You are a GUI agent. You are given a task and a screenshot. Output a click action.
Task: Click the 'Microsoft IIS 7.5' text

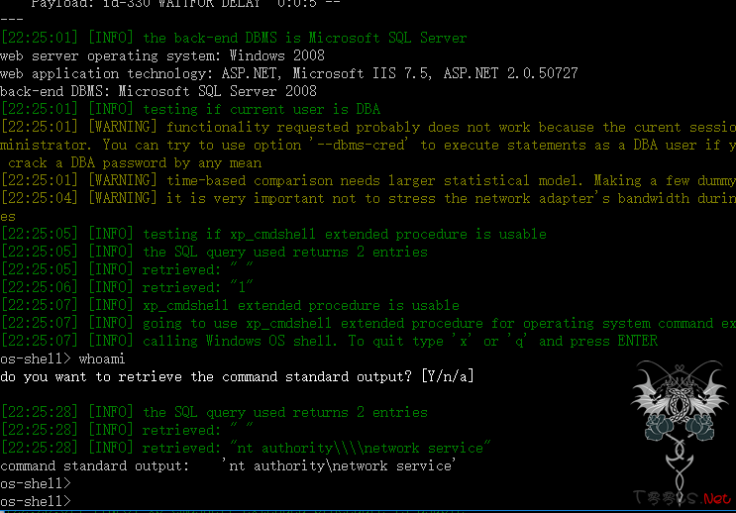pyautogui.click(x=362, y=73)
